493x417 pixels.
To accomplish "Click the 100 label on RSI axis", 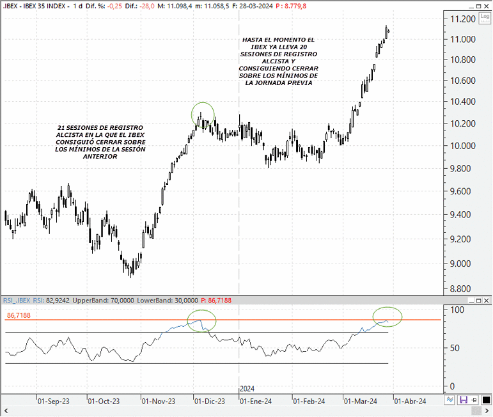I will (x=457, y=310).
